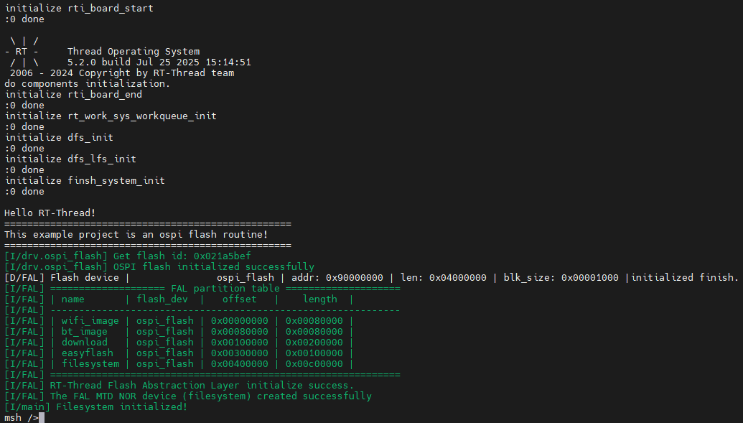Click the download partition row
The height and width of the screenshot is (423, 743).
click(x=201, y=343)
